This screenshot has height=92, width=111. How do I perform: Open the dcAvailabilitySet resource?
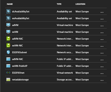[x=21, y=12]
